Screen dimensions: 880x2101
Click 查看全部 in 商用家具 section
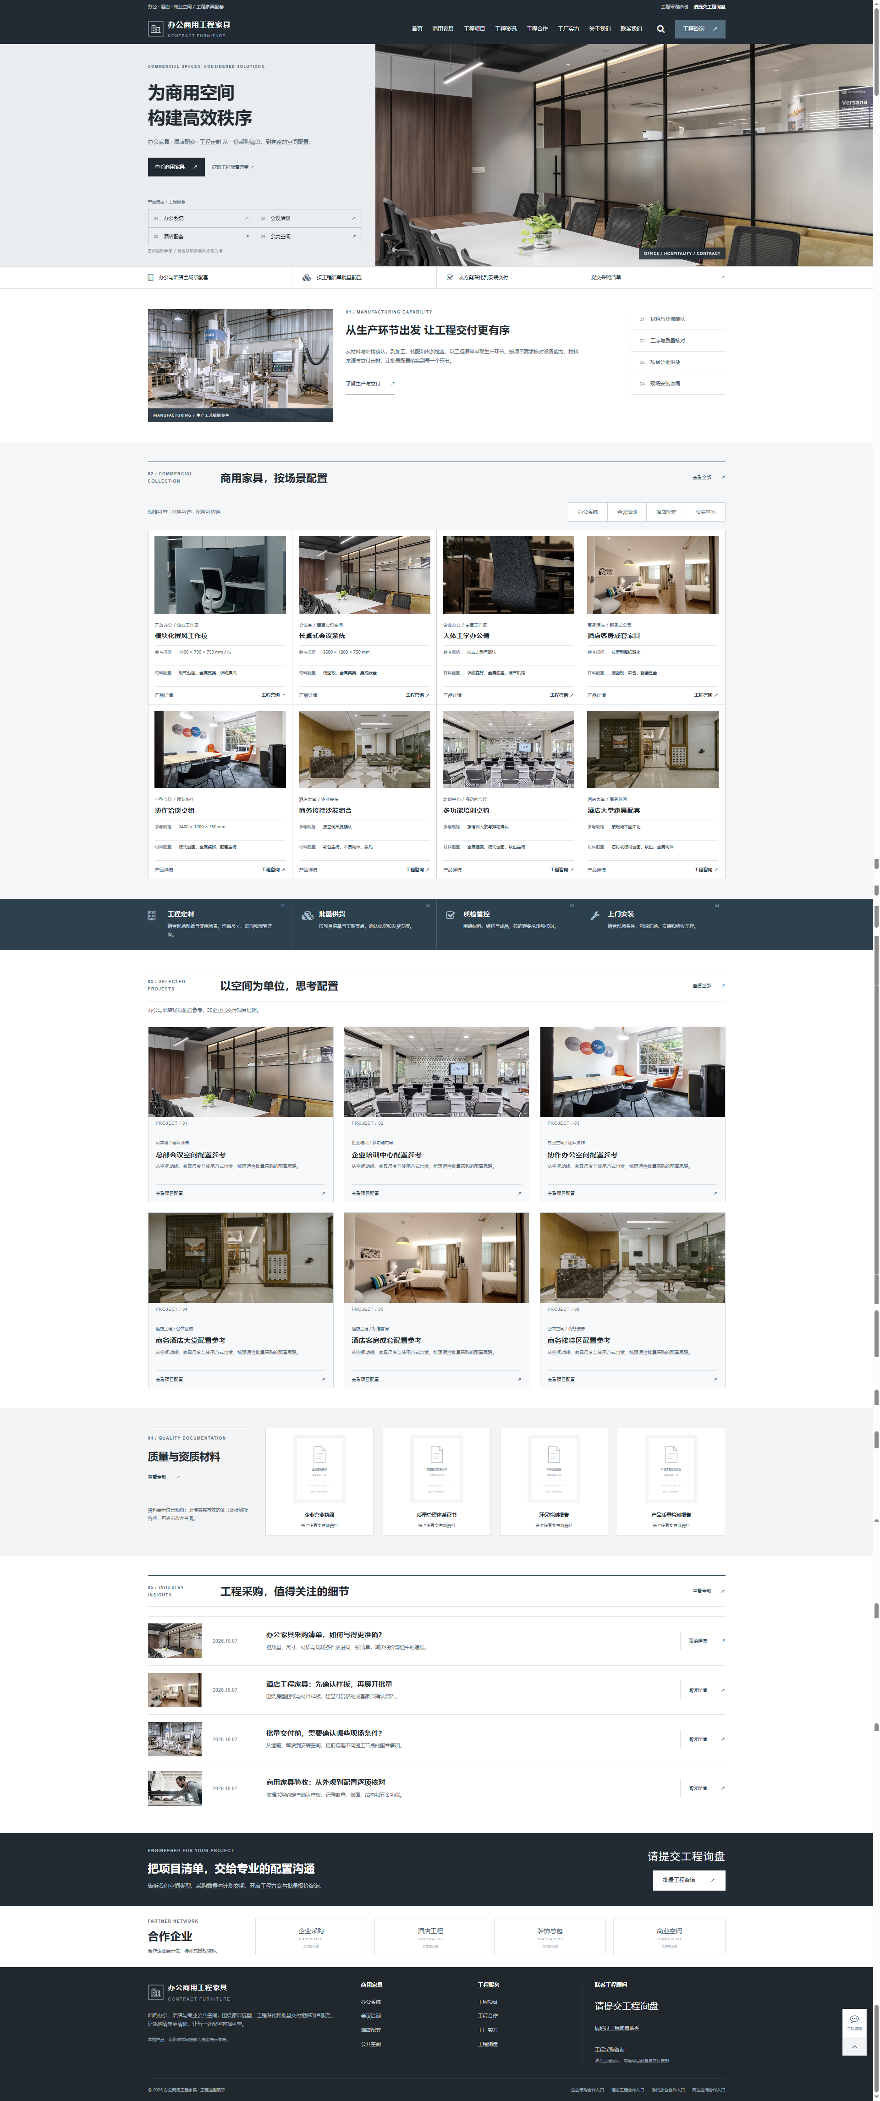[x=708, y=478]
